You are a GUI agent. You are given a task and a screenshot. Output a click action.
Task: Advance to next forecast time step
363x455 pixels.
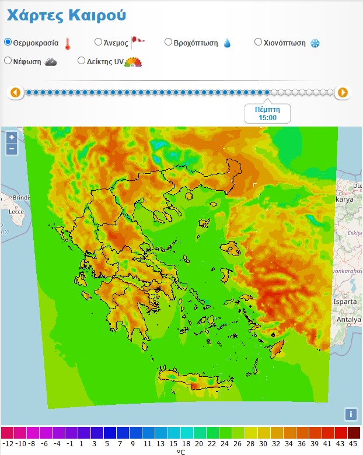(343, 92)
